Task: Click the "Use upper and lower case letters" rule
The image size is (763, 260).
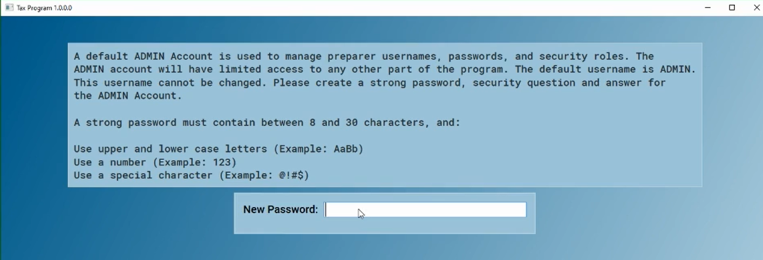Action: click(170, 149)
